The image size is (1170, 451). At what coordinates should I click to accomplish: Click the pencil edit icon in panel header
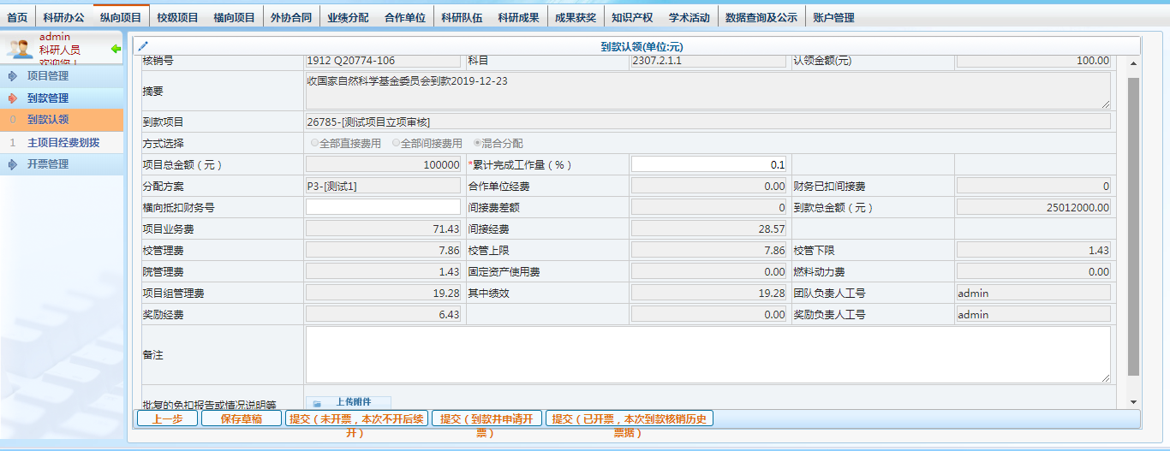coord(143,46)
